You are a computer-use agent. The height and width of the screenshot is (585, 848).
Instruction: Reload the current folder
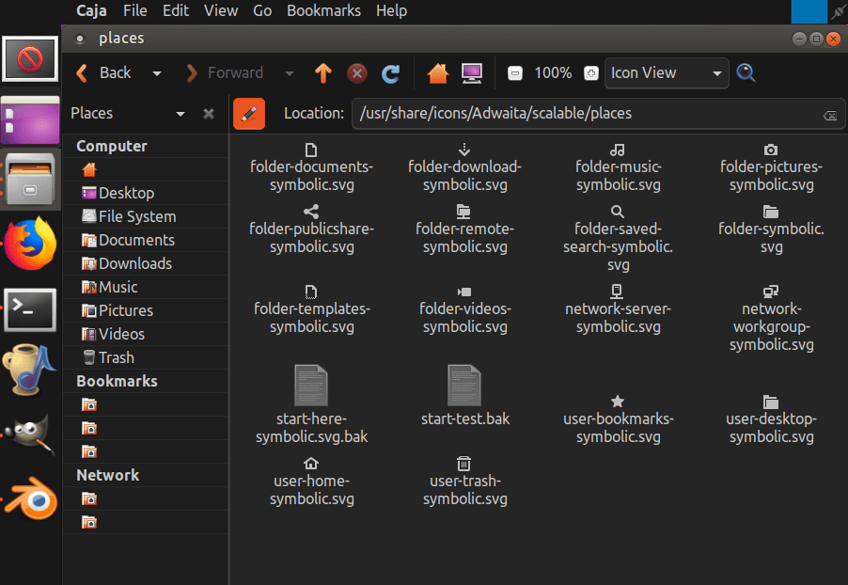coord(390,73)
